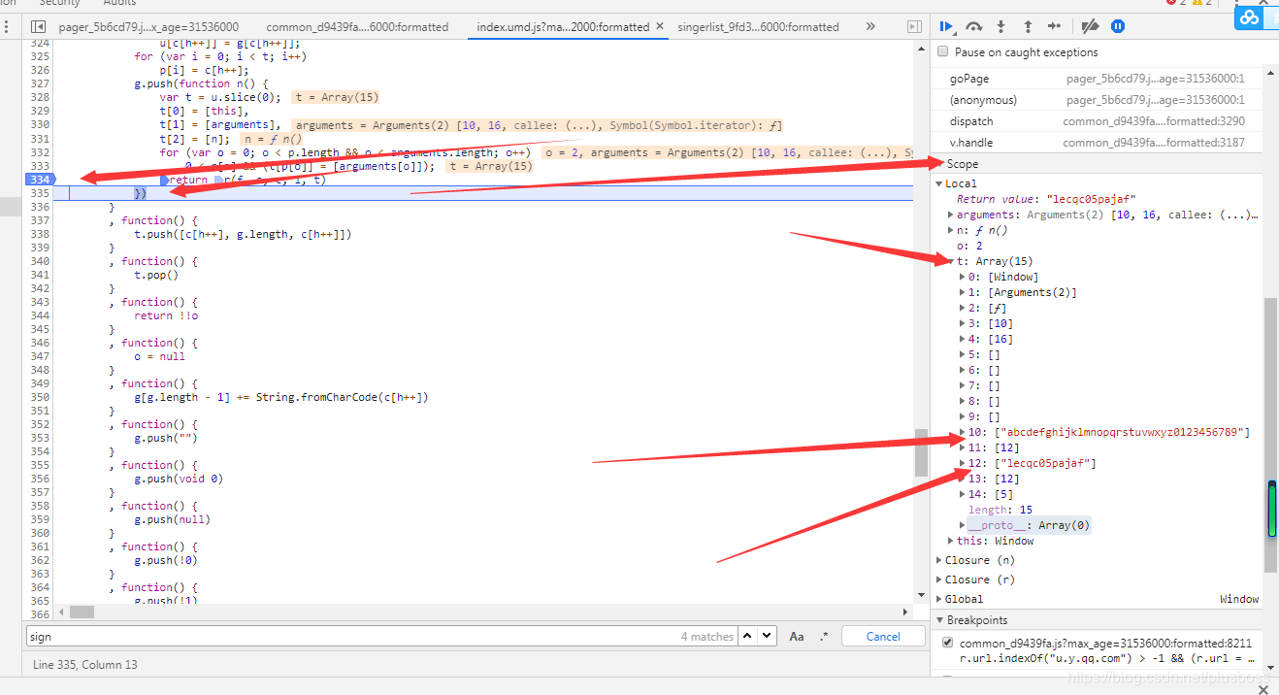The height and width of the screenshot is (695, 1279).
Task: Hide the debugger sidebar toggle icon
Action: 914,27
